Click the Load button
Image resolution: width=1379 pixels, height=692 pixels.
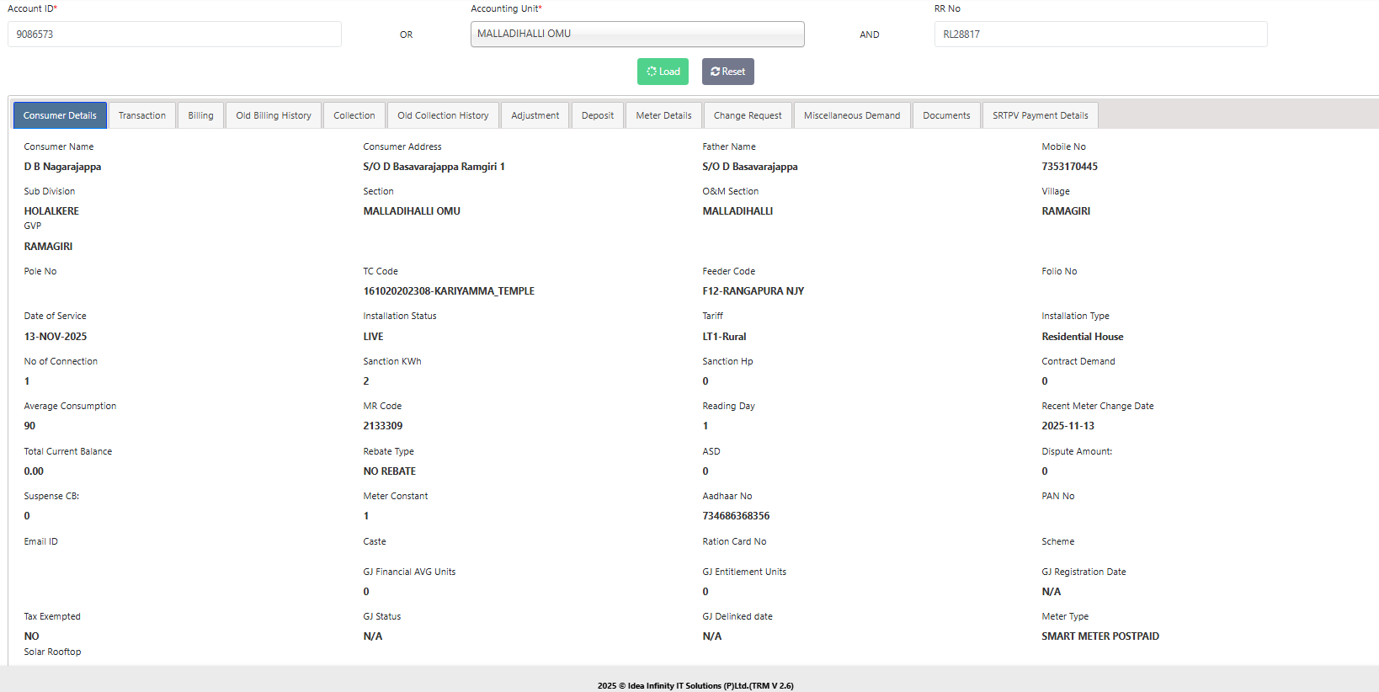(x=663, y=72)
